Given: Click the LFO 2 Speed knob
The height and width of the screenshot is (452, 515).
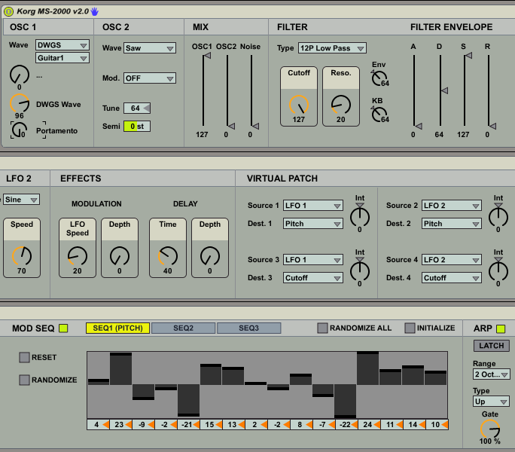Looking at the screenshot, I should coord(22,256).
